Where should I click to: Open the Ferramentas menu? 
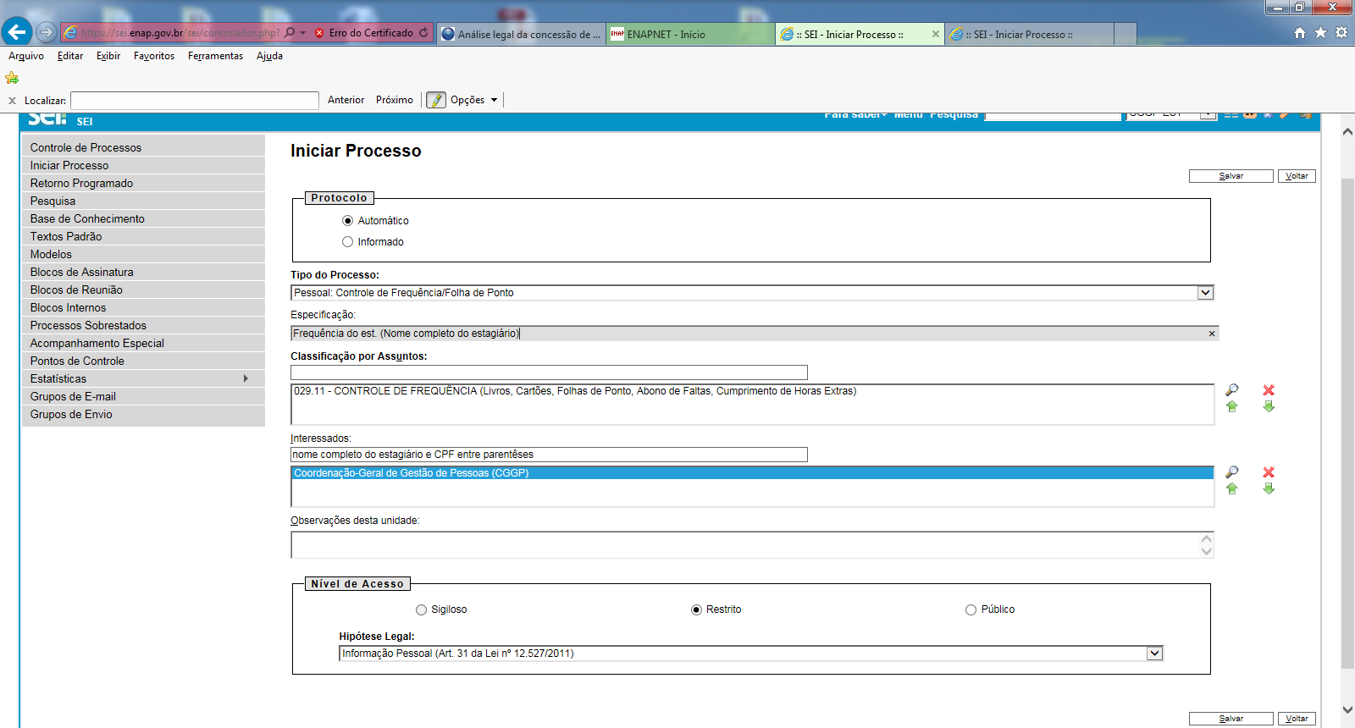pos(215,56)
